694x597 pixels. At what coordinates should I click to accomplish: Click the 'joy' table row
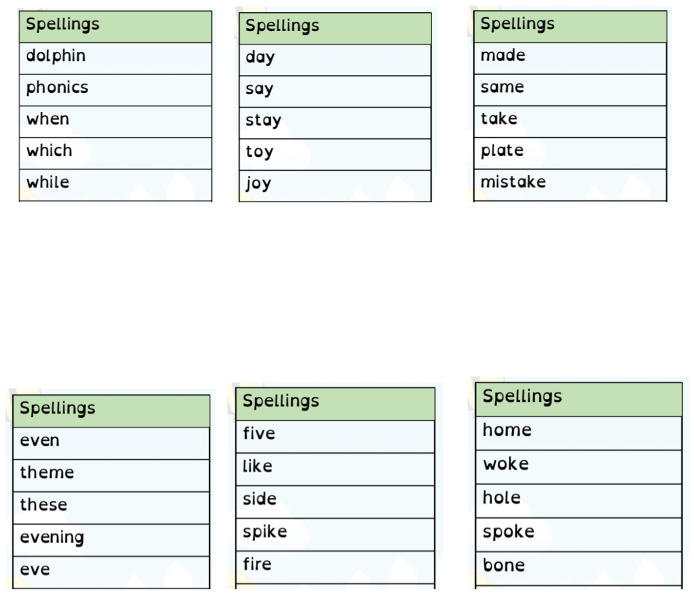pyautogui.click(x=335, y=186)
